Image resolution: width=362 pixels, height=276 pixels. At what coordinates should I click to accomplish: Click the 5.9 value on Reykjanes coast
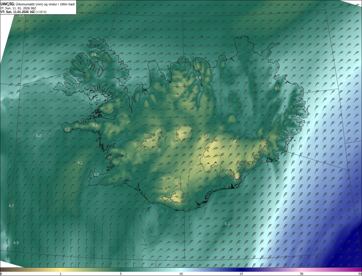[x=96, y=175]
